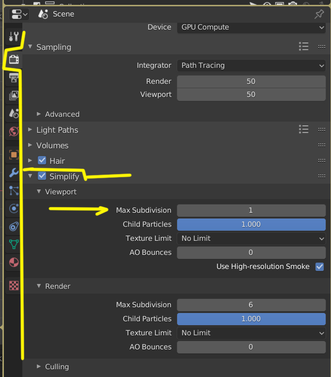331x377 pixels.
Task: Open the Material properties tab
Action: click(14, 262)
